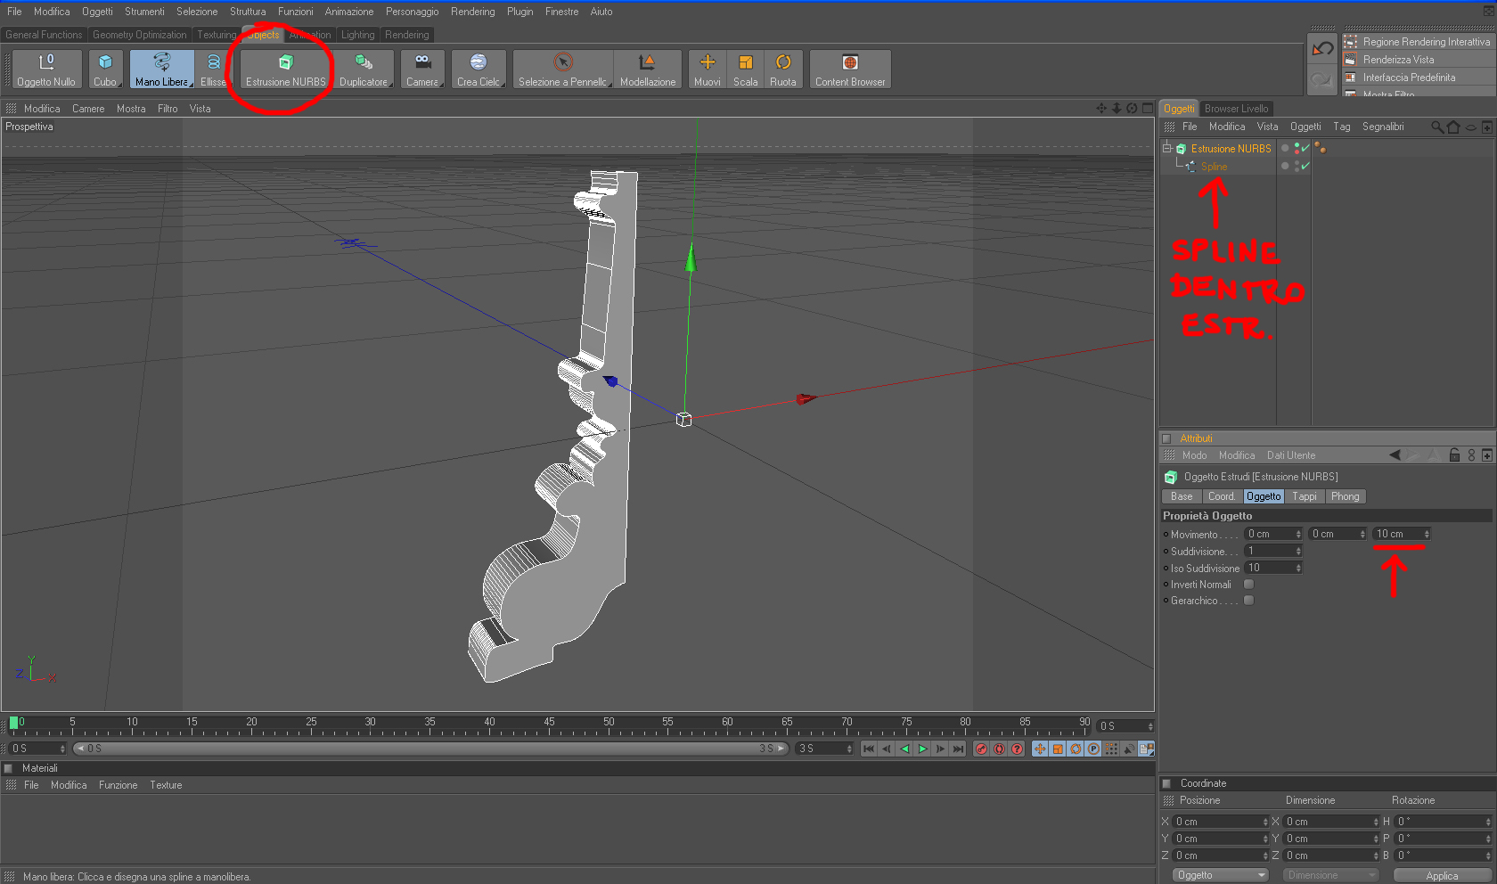The height and width of the screenshot is (884, 1497).
Task: Select the Muovi tool
Action: tap(708, 69)
